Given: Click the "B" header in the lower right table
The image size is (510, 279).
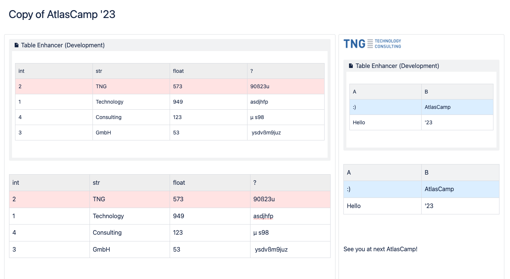Looking at the screenshot, I should [x=427, y=173].
